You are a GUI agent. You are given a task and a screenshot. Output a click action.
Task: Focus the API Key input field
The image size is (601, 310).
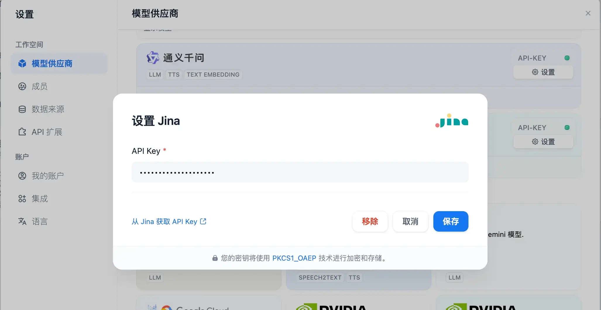tap(300, 172)
